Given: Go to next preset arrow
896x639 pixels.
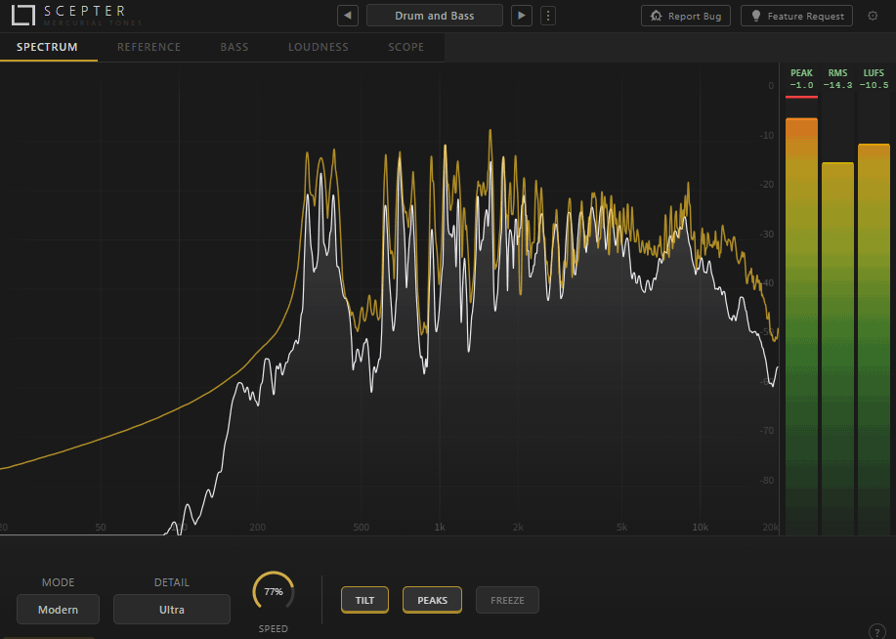Looking at the screenshot, I should click(522, 16).
